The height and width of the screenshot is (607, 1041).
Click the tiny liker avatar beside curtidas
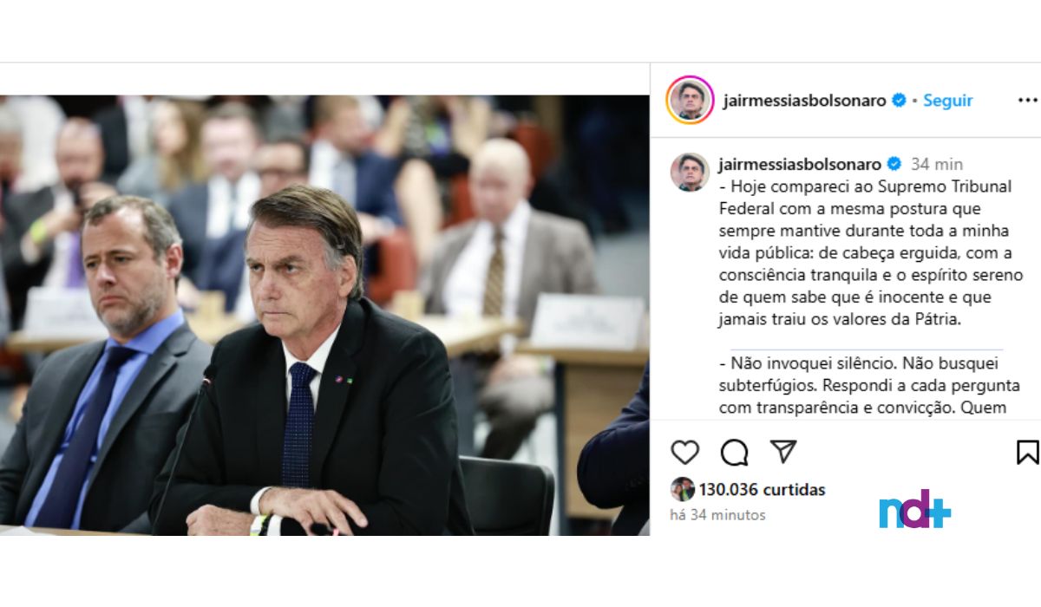pyautogui.click(x=682, y=489)
